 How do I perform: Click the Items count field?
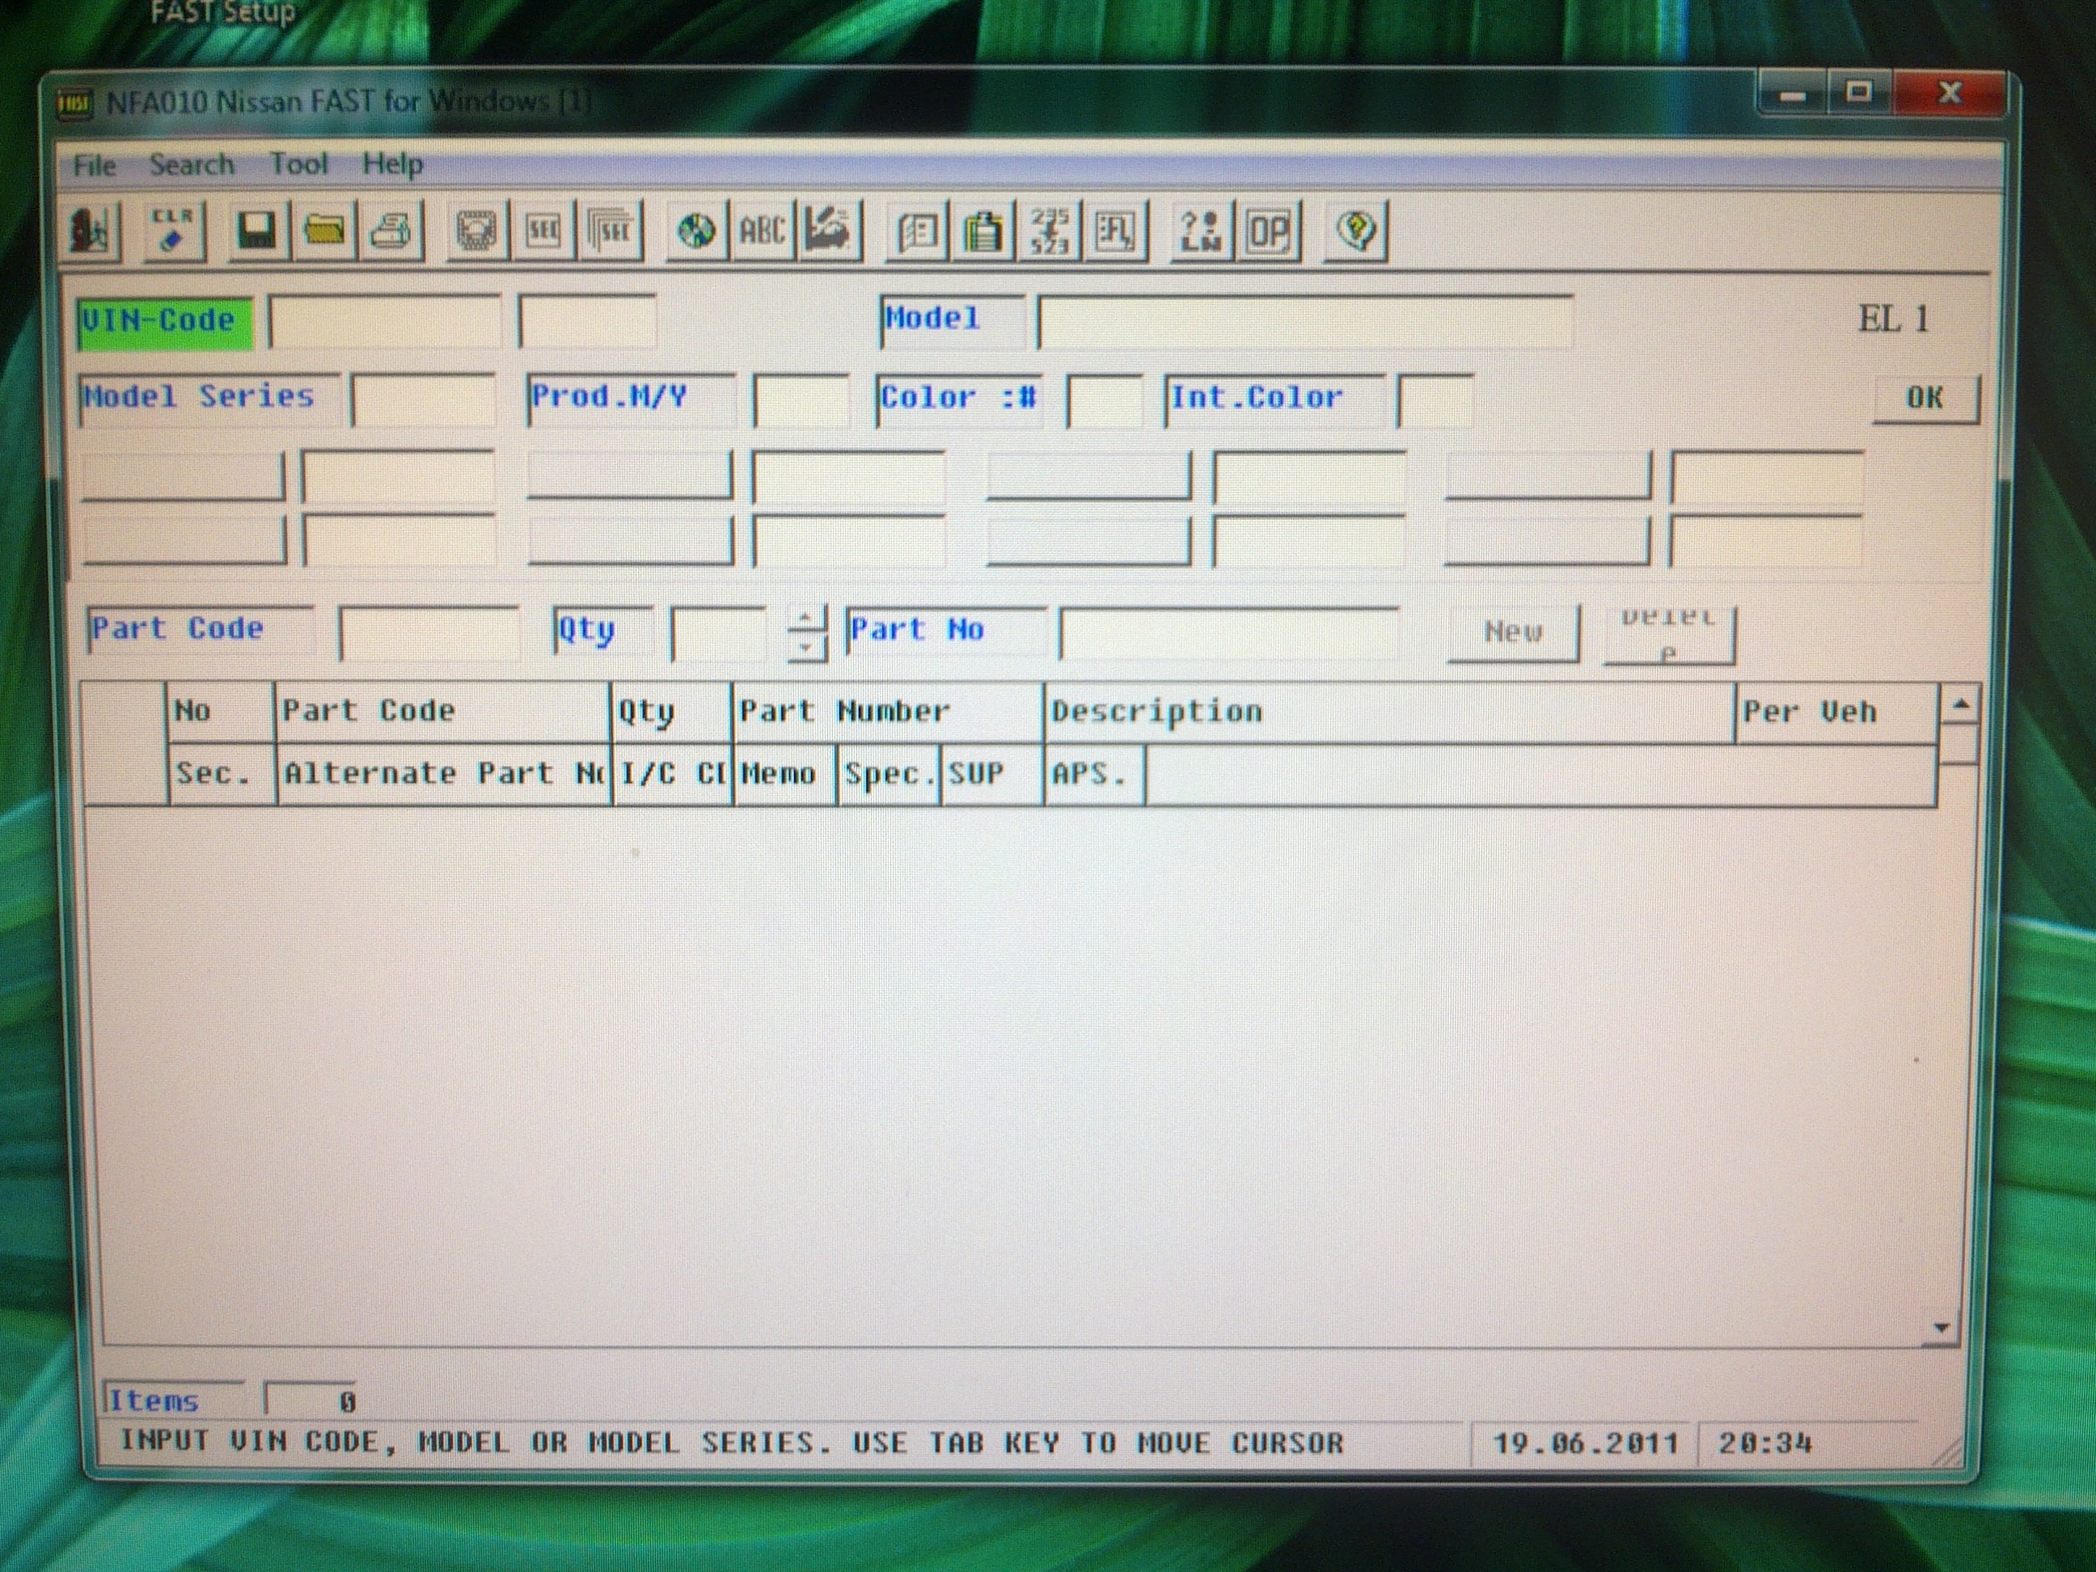(310, 1401)
